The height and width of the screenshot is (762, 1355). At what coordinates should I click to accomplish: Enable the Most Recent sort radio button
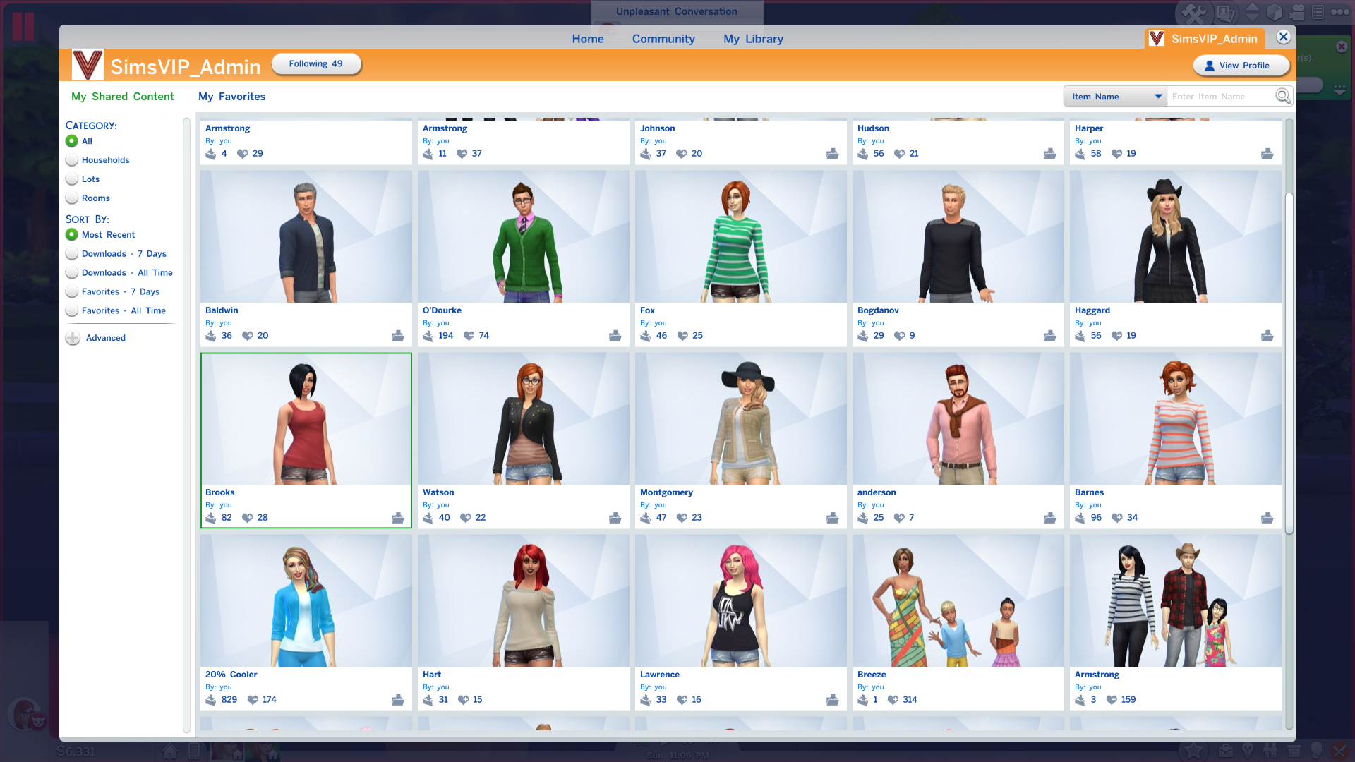(x=72, y=234)
